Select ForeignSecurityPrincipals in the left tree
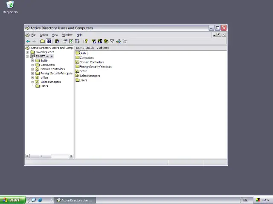This screenshot has height=204, width=273. (56, 74)
